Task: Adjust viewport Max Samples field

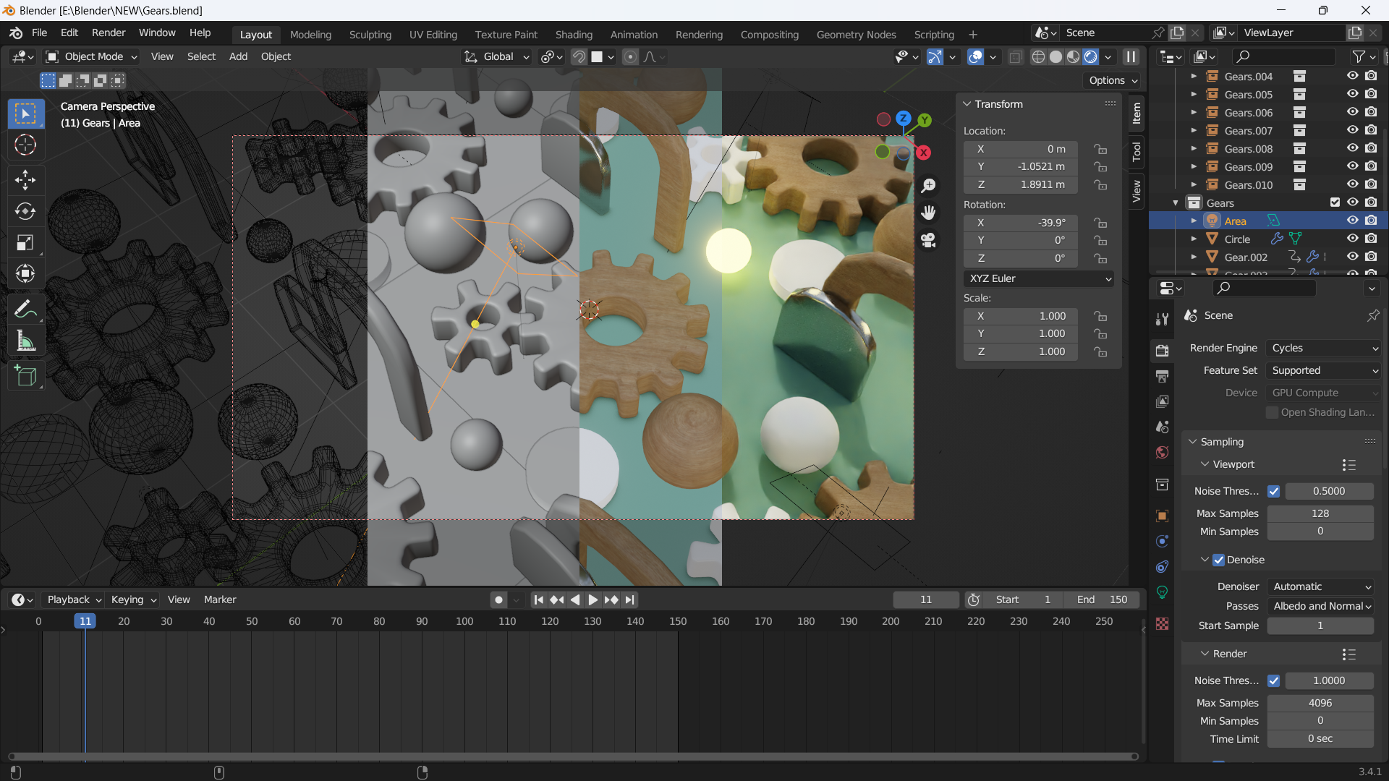Action: (x=1320, y=513)
